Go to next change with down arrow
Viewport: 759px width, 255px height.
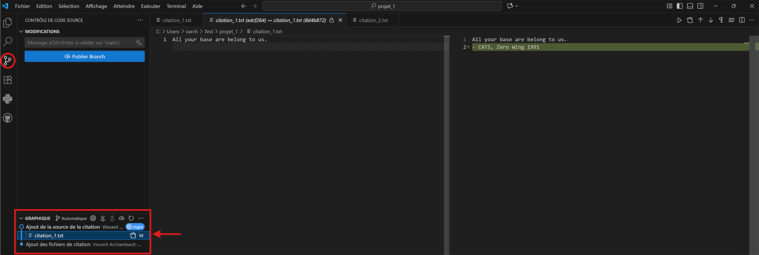pos(711,20)
